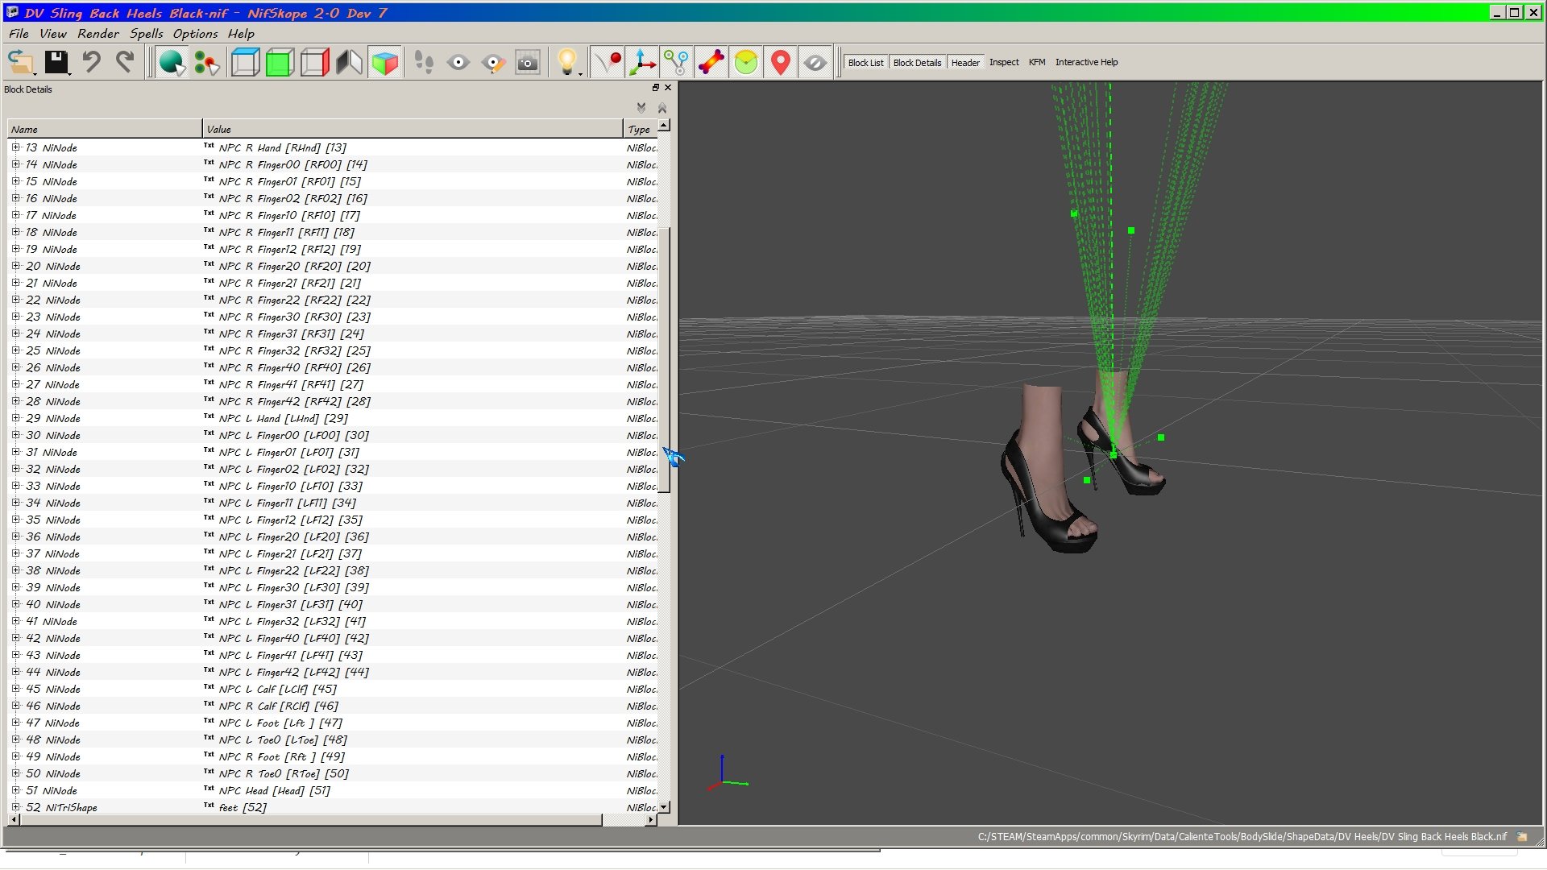Select the object selection sphere tool
Screen dimensions: 1547x870
(171, 62)
